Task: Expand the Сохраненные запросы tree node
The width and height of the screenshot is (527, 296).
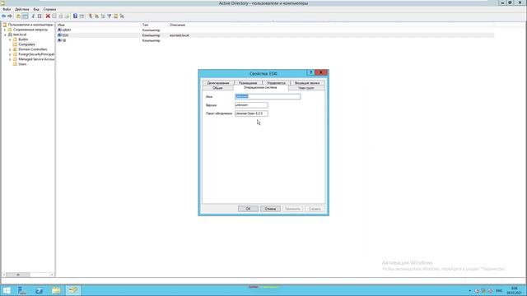Action: coord(5,30)
